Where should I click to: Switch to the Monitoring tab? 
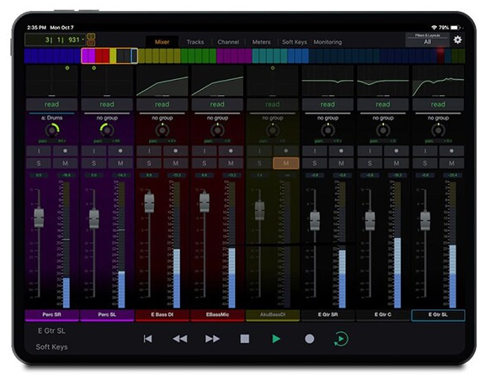pyautogui.click(x=328, y=42)
